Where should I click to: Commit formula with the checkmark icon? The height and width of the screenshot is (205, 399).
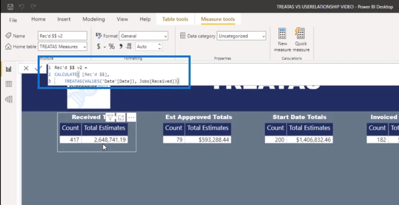point(39,68)
